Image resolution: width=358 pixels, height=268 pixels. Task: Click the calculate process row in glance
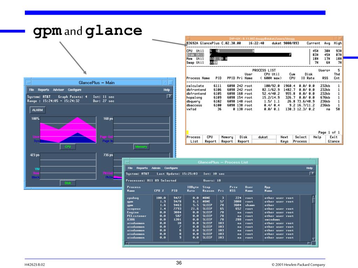[x=263, y=86]
